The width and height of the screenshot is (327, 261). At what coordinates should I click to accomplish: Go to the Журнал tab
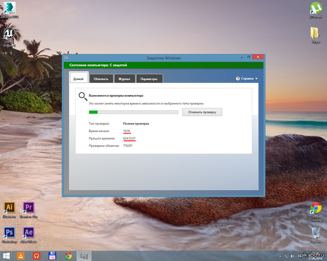pyautogui.click(x=124, y=79)
